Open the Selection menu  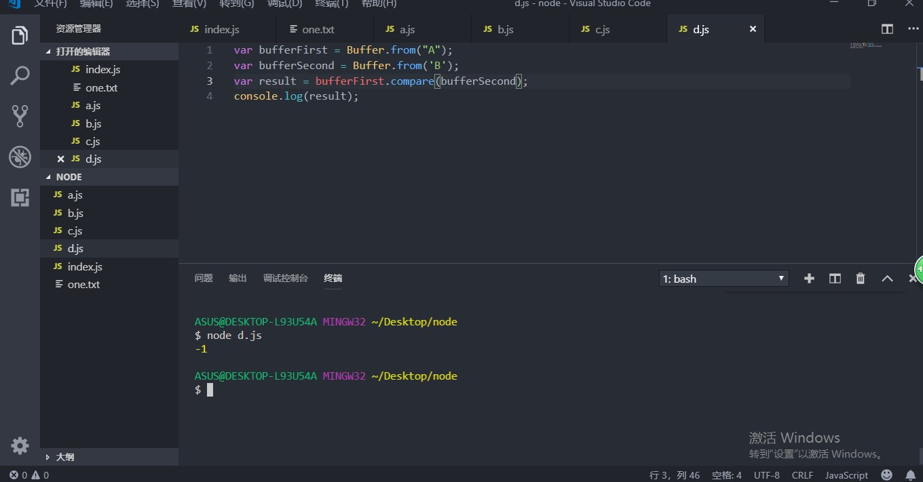143,3
